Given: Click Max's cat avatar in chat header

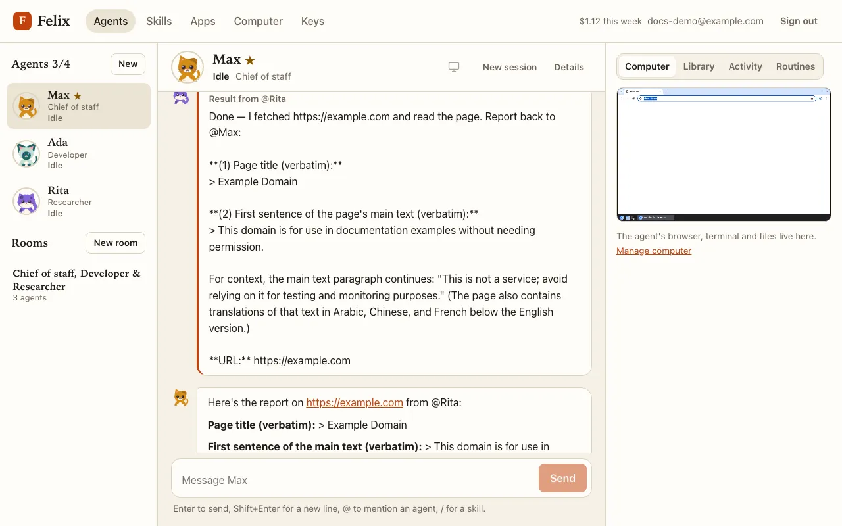Looking at the screenshot, I should click(187, 67).
